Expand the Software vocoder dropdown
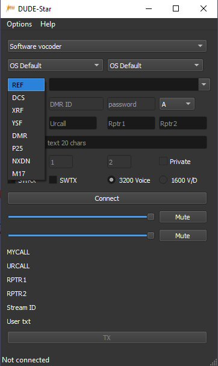Image resolution: width=218 pixels, height=366 pixels. click(107, 46)
